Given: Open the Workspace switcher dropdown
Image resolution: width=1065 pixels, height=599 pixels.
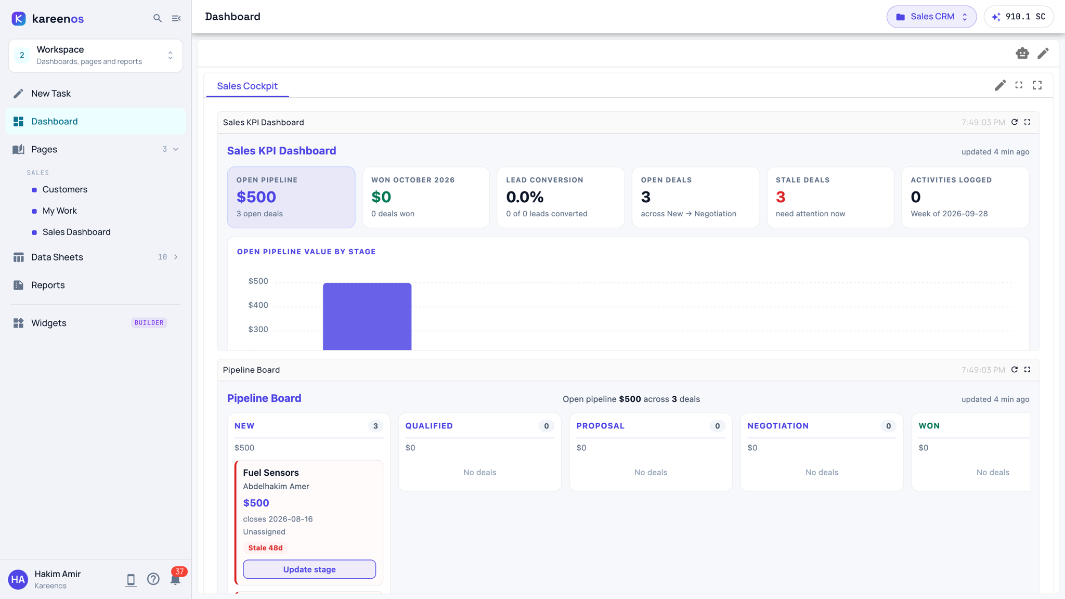Looking at the screenshot, I should tap(96, 55).
